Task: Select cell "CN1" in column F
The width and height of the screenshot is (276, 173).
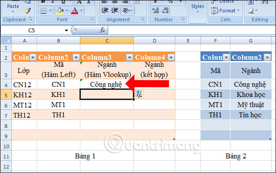Action: click(215, 85)
